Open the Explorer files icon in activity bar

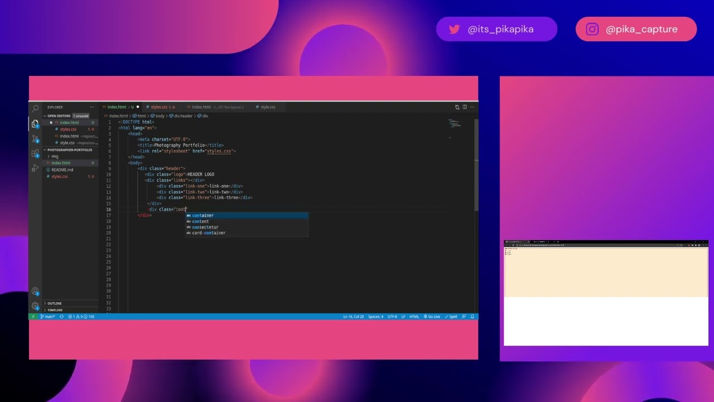[35, 124]
